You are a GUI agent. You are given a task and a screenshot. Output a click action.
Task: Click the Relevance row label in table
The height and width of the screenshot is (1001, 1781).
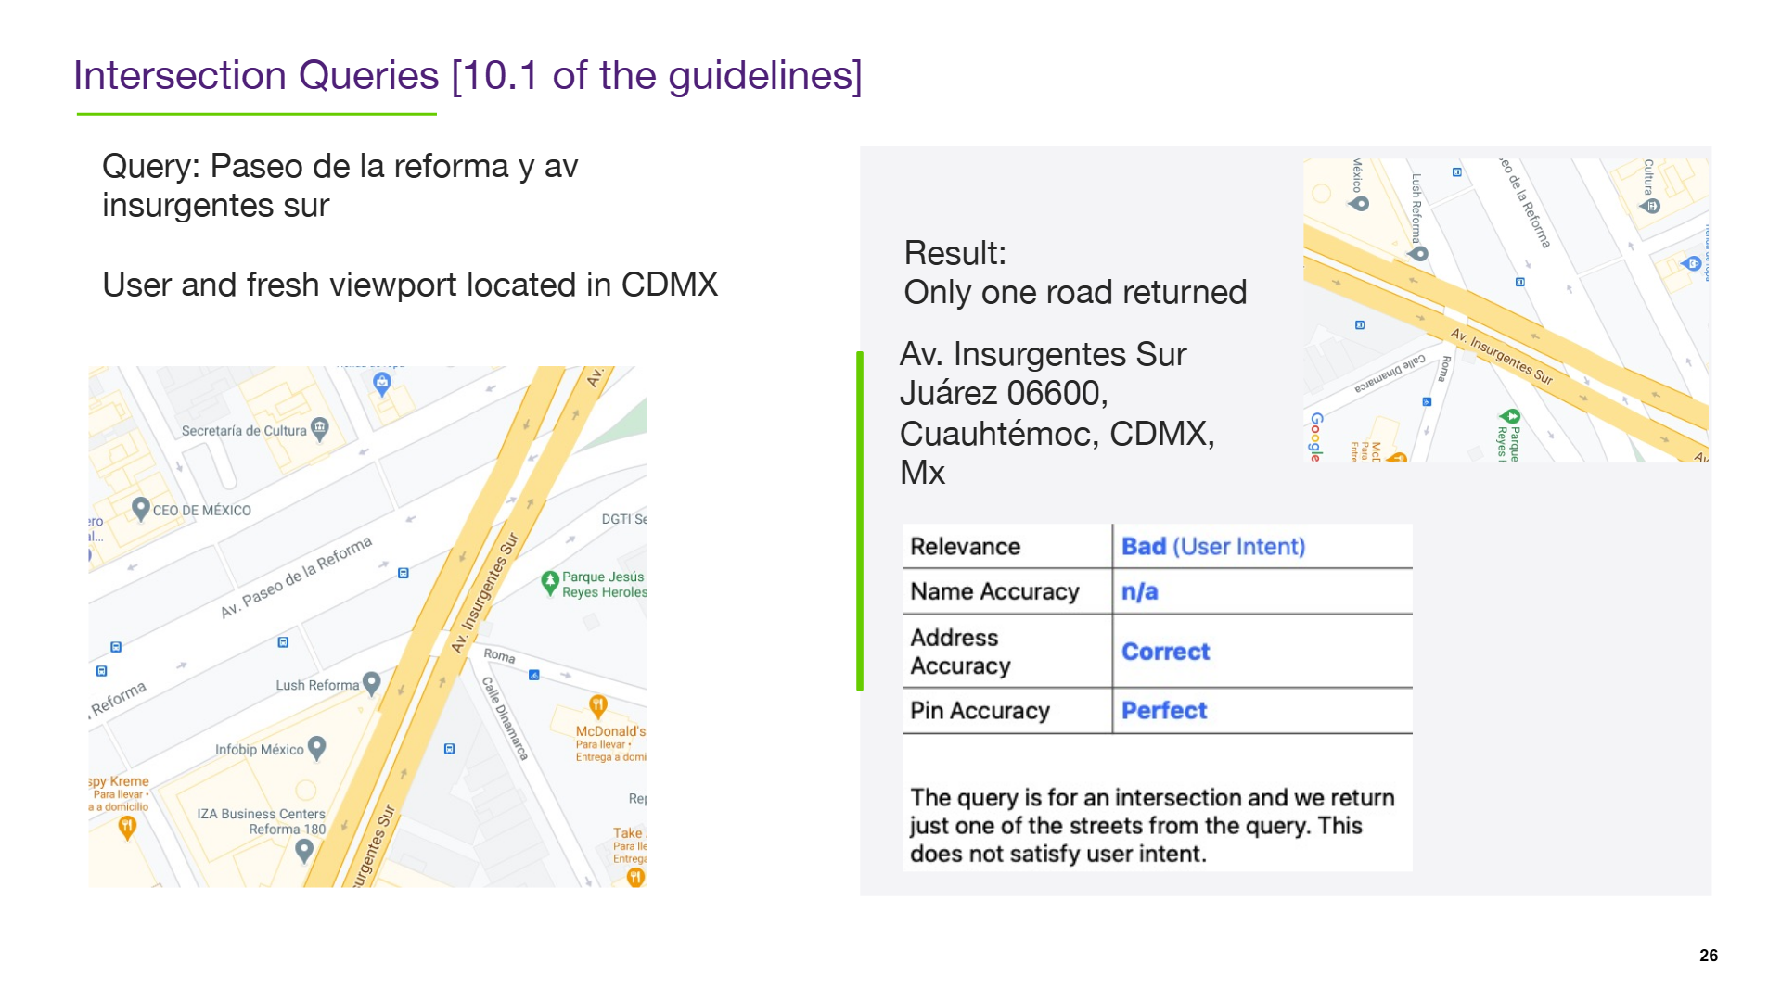[x=966, y=547]
